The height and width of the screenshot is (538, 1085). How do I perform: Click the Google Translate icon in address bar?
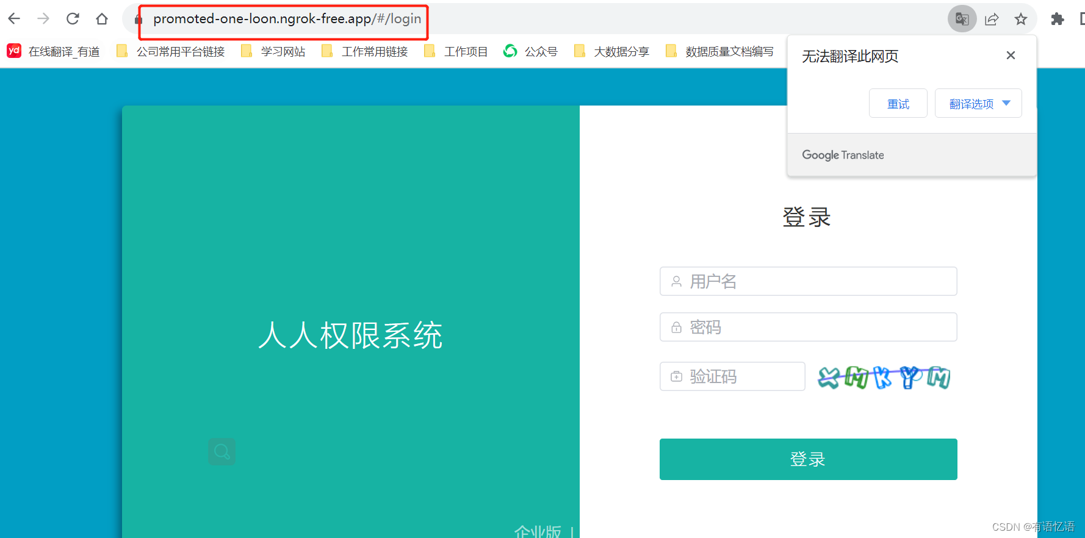(962, 19)
